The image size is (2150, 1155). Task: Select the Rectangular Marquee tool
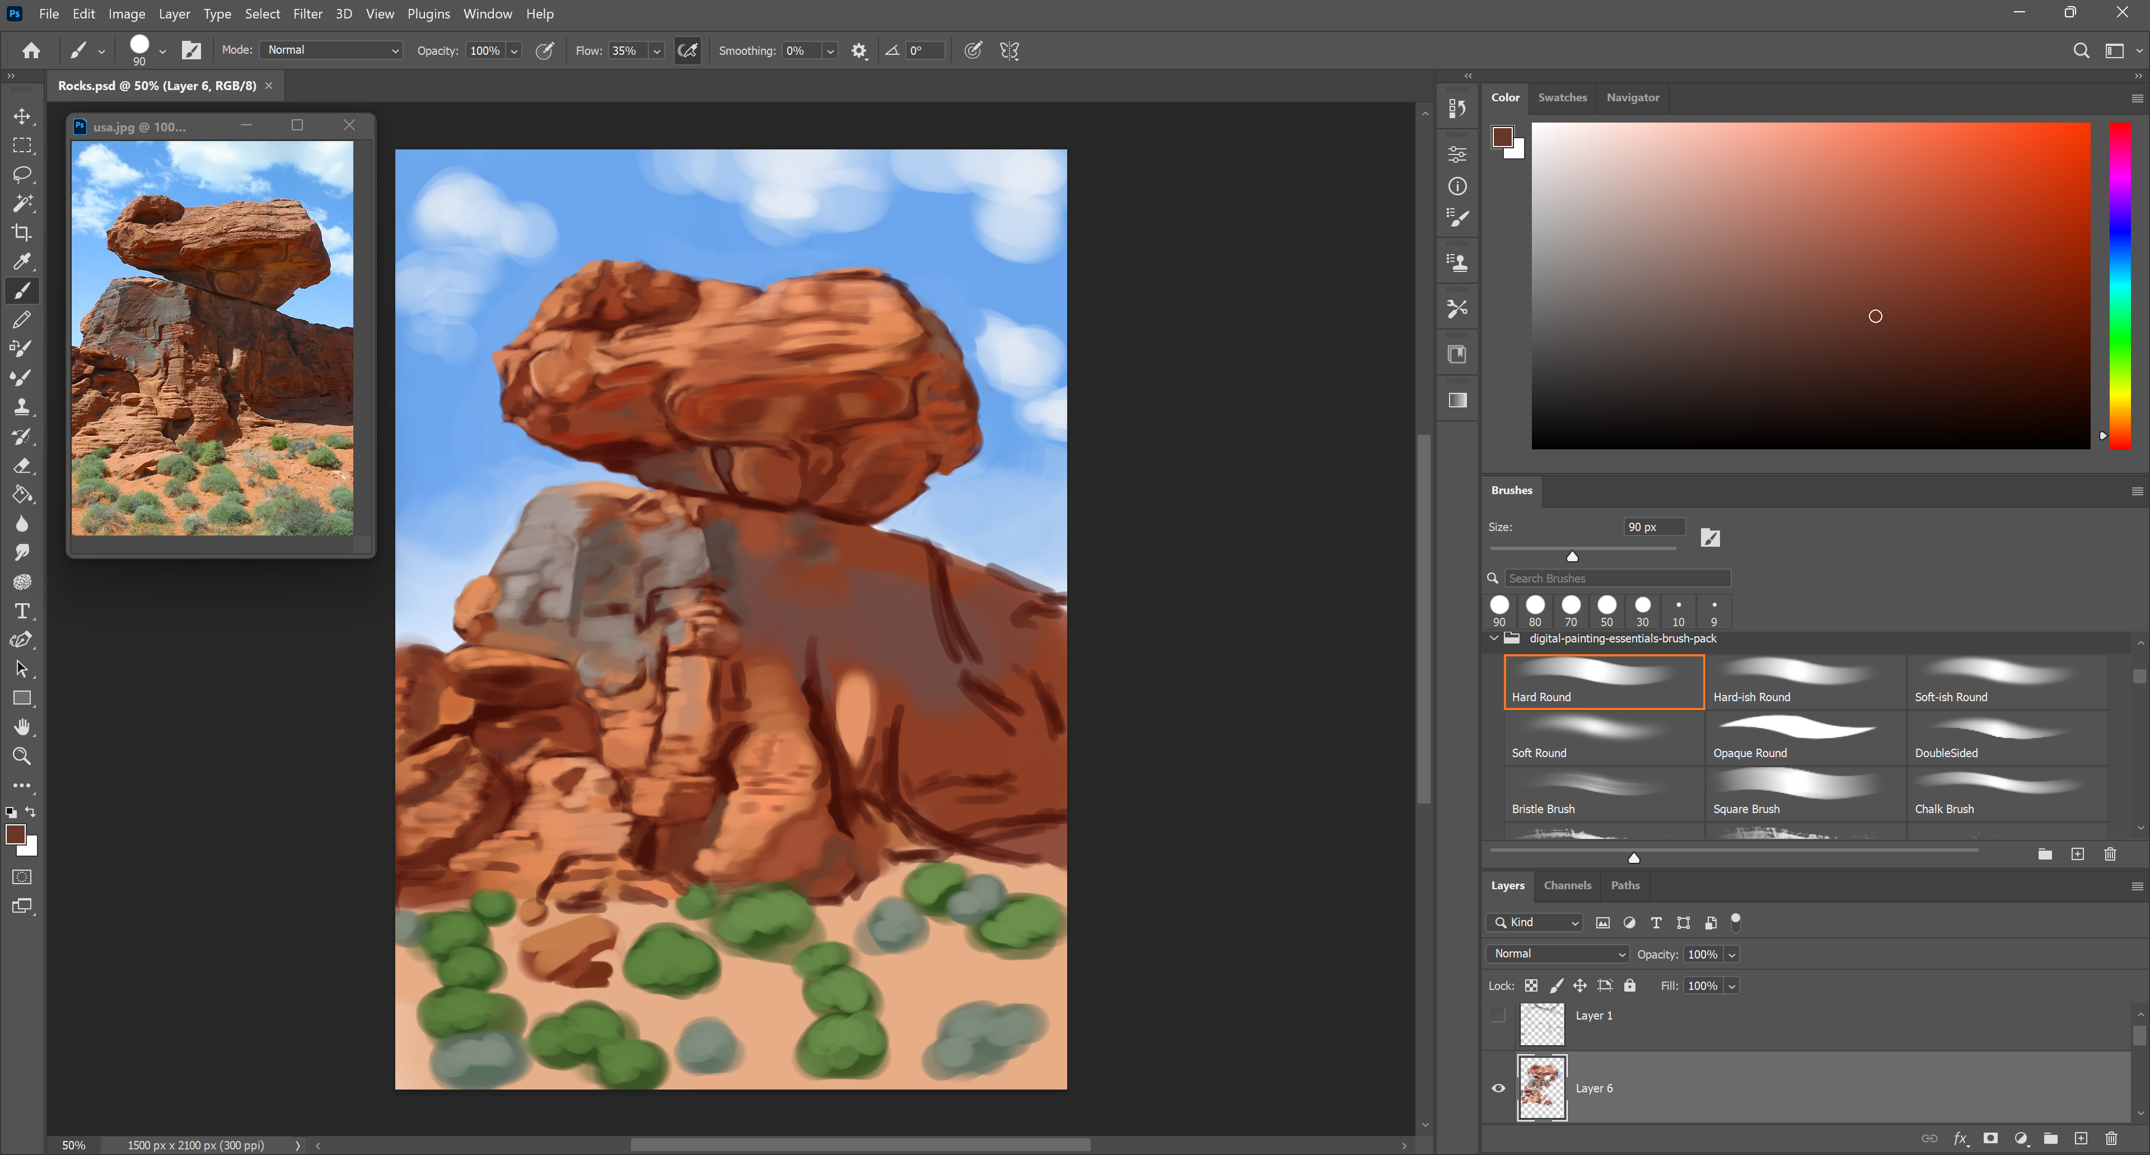pyautogui.click(x=22, y=145)
